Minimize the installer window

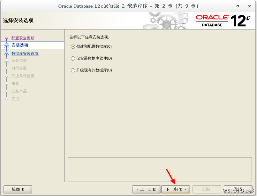tap(226, 6)
